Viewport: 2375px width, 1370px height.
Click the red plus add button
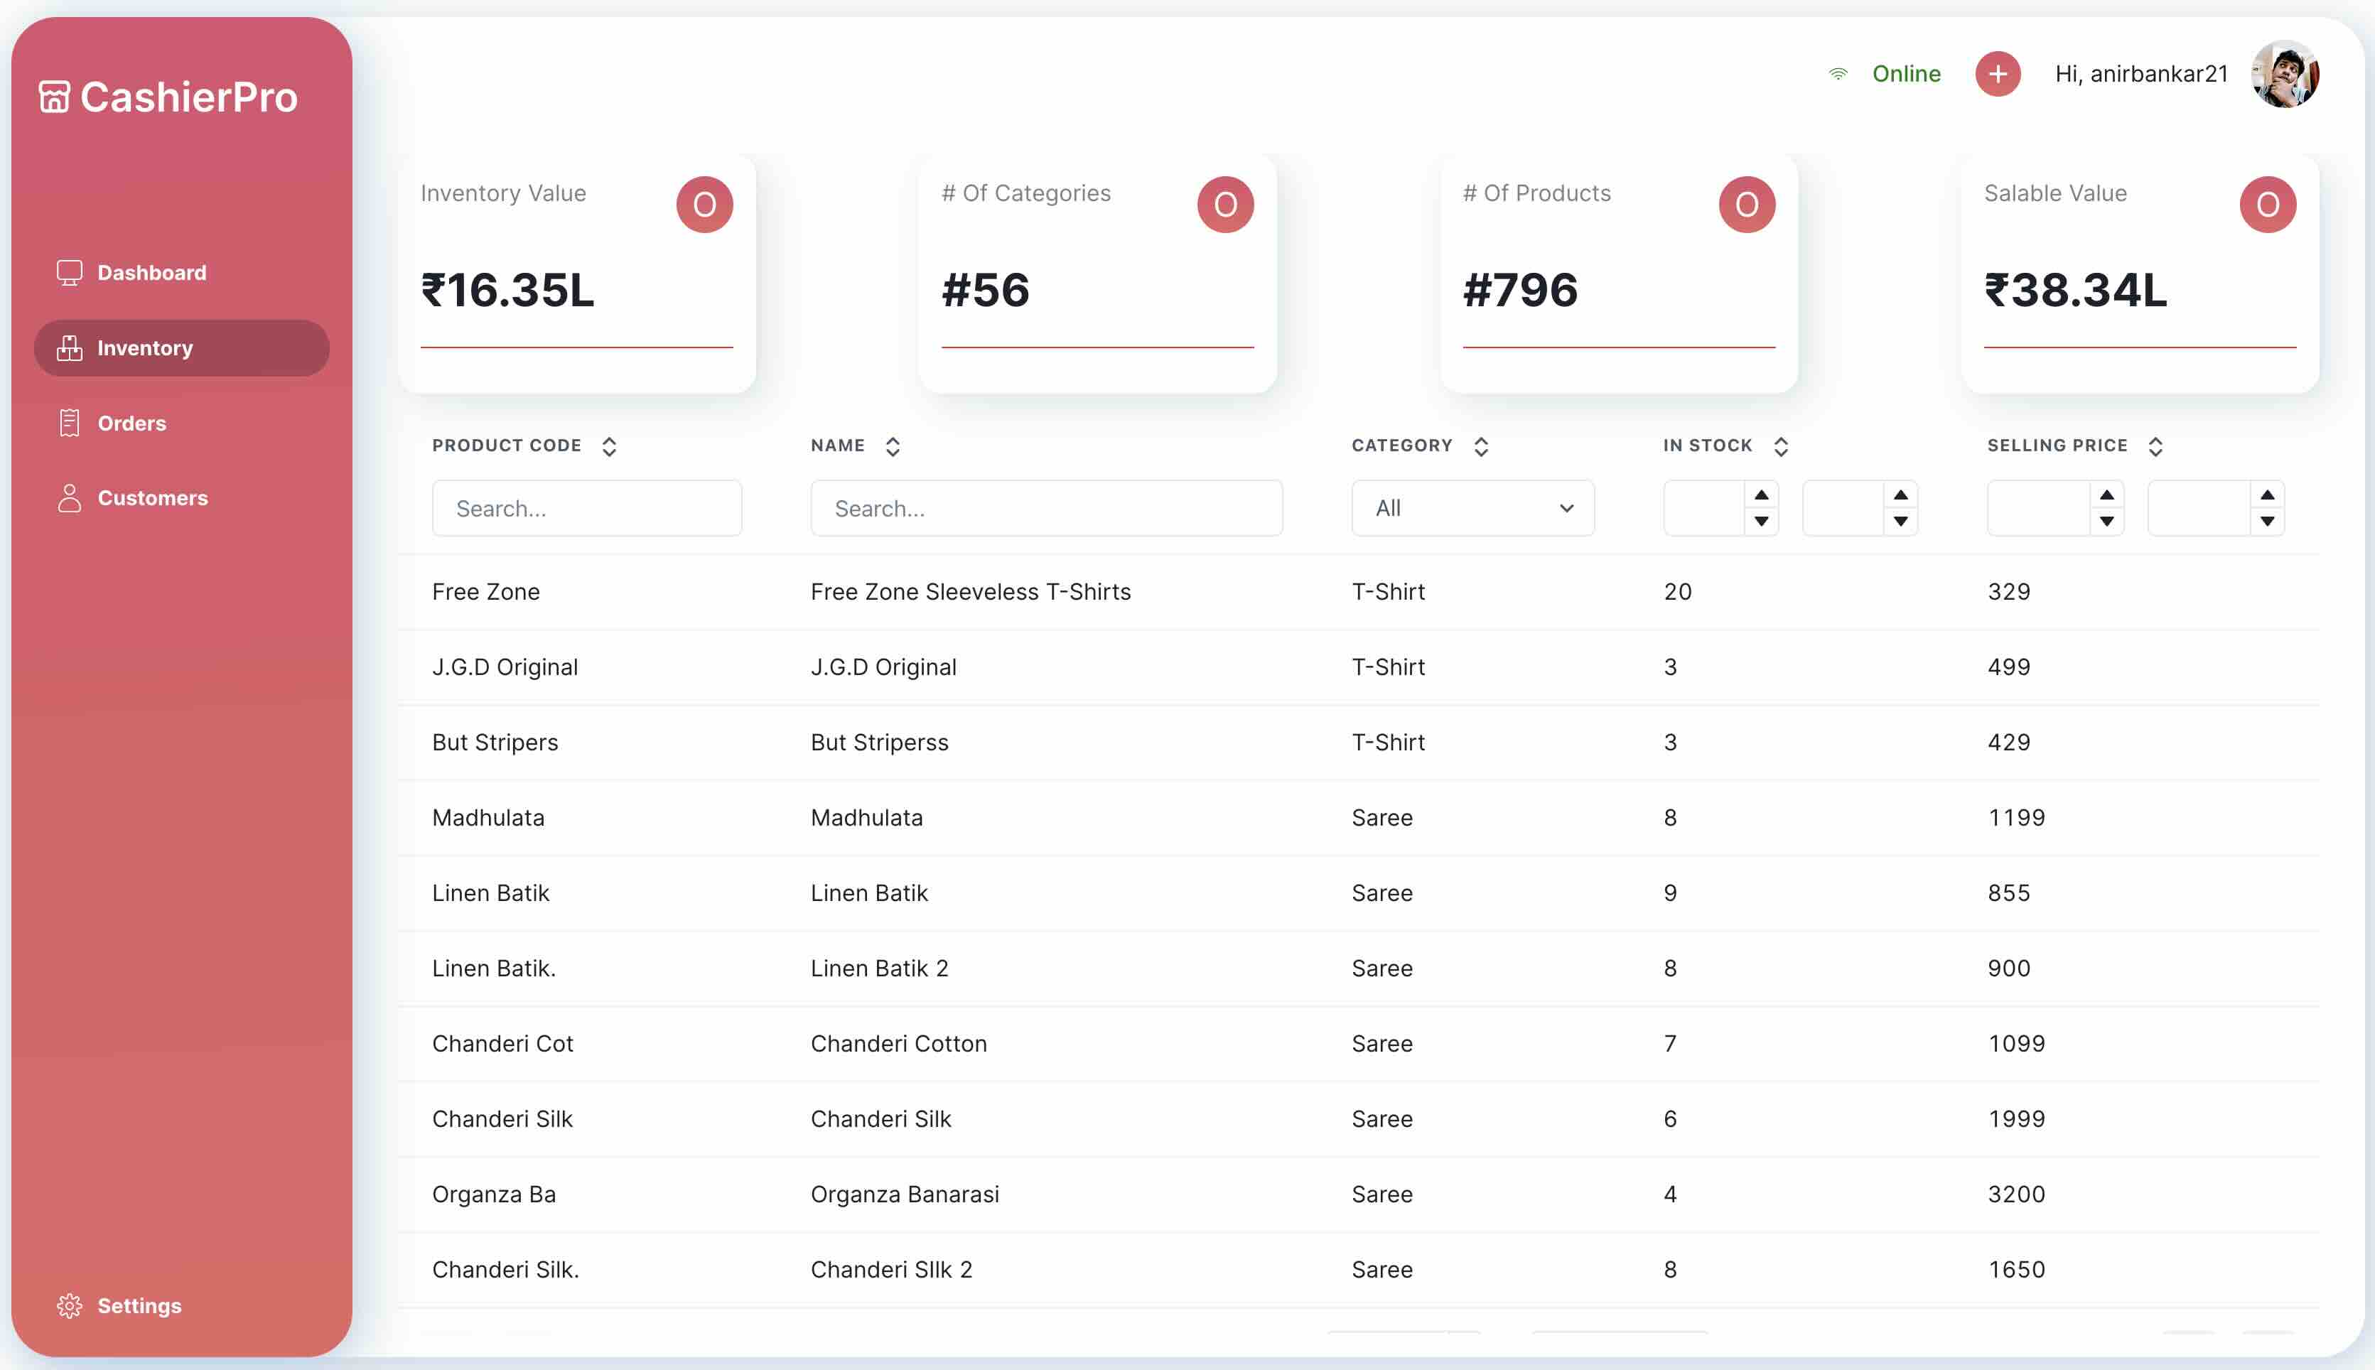point(1997,73)
